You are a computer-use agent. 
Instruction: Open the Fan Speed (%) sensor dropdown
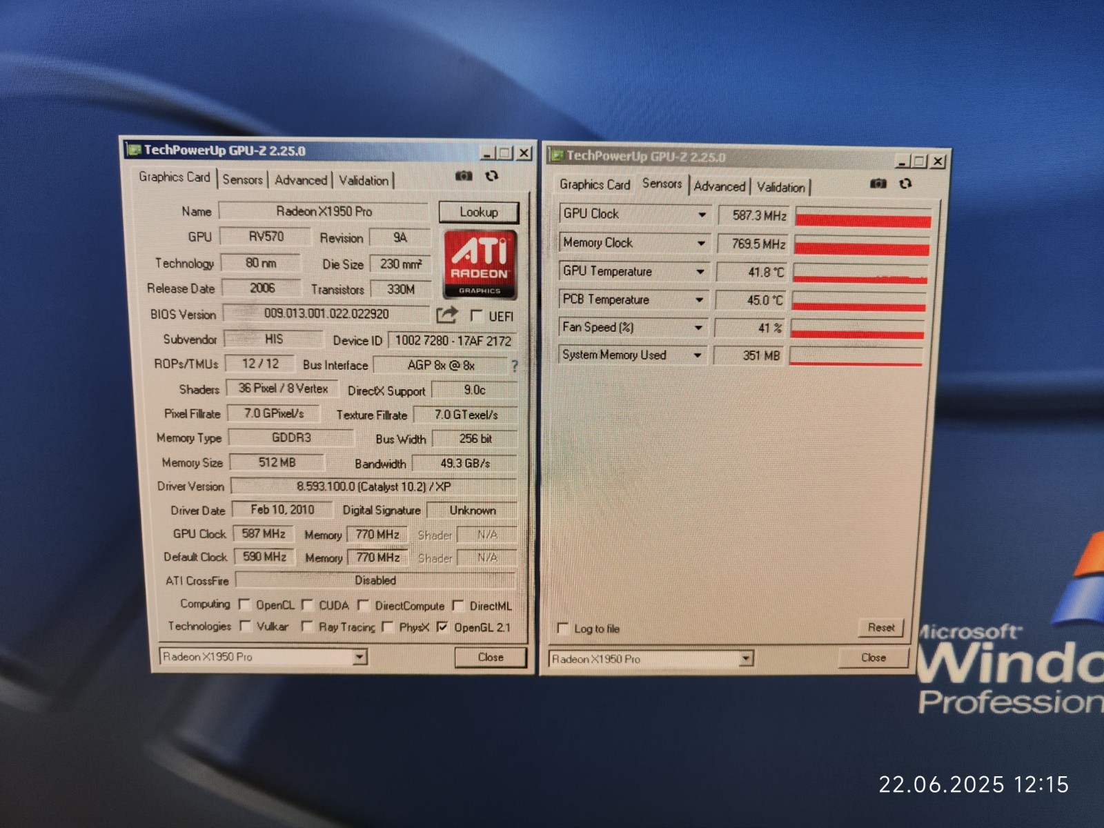click(x=698, y=328)
